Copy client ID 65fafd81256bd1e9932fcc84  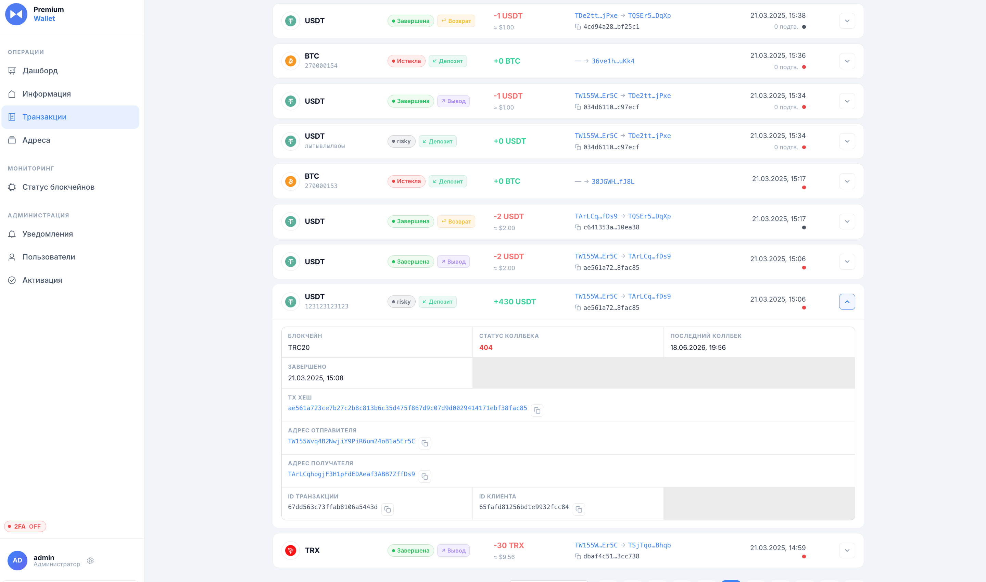coord(579,509)
